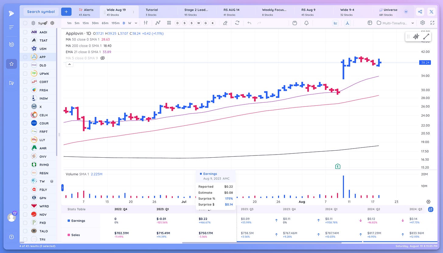Switch to the RS AUG 14 tab
Screen dimensions: 443x253
(231, 12)
